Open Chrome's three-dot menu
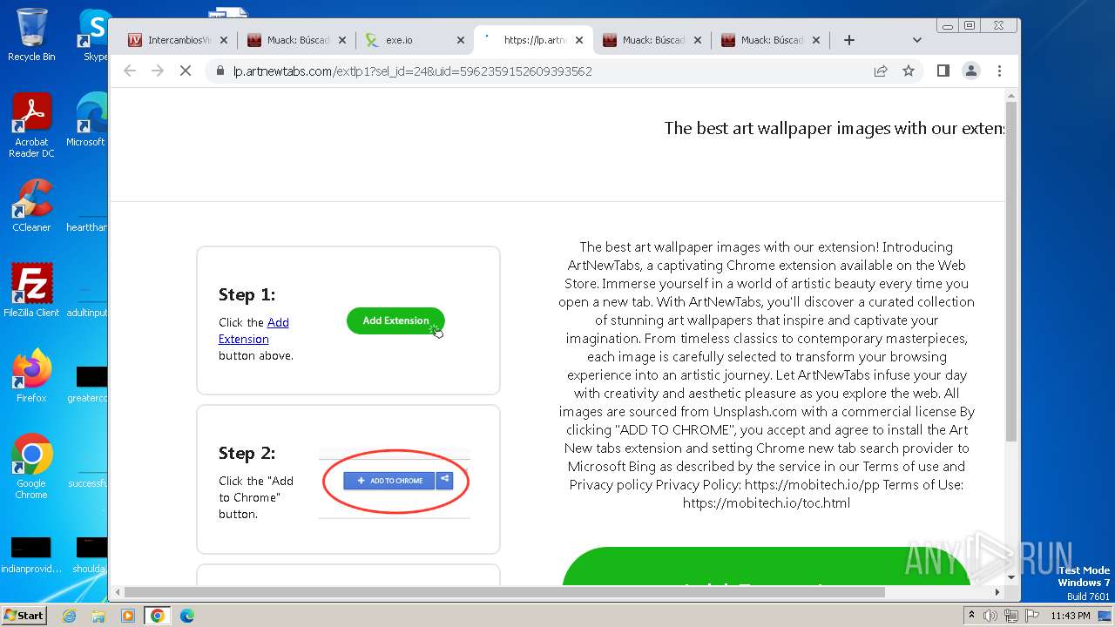The height and width of the screenshot is (627, 1115). point(999,71)
